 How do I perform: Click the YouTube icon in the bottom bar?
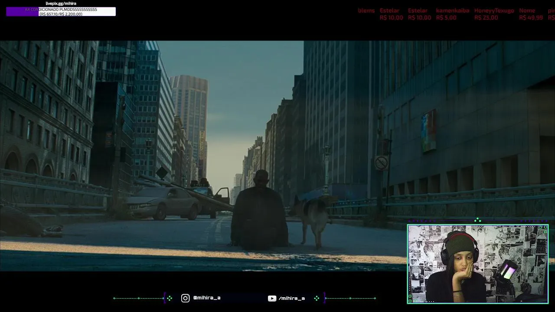coord(272,298)
